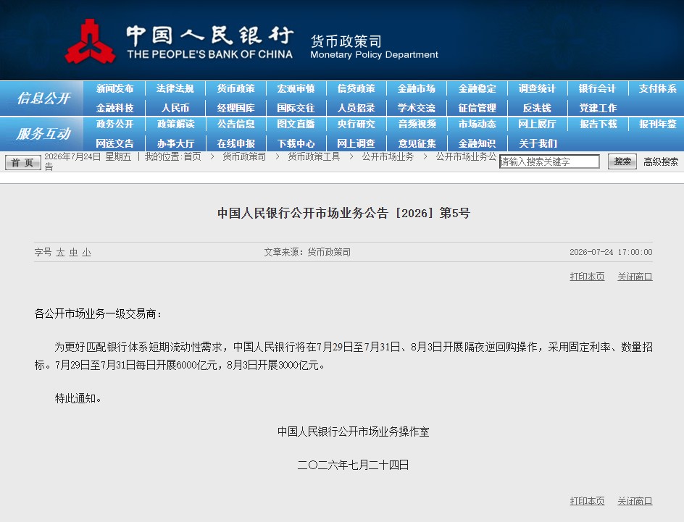Open 新闻发布 navigation menu item
Viewport: 684px width, 522px height.
coord(114,88)
